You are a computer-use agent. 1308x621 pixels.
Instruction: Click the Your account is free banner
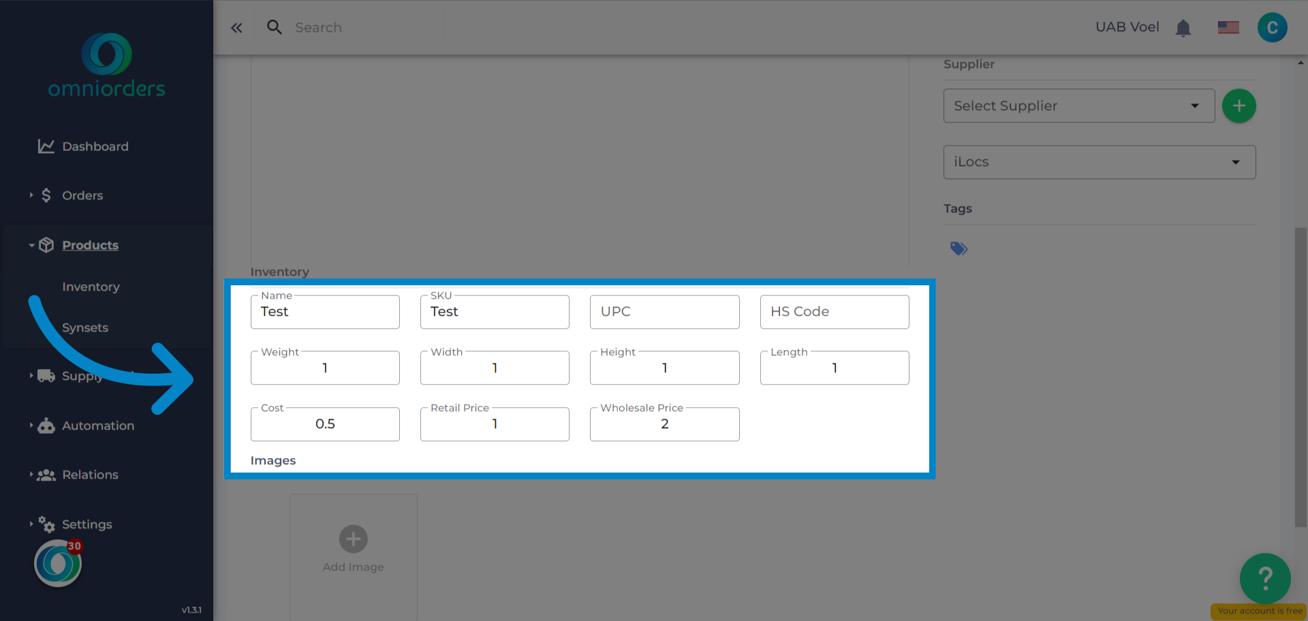(1259, 611)
